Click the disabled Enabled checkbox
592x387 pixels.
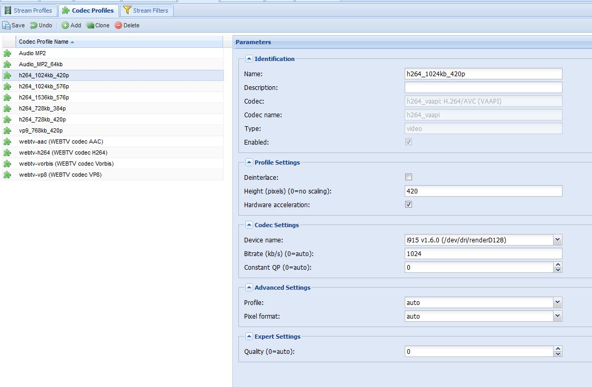(x=408, y=142)
